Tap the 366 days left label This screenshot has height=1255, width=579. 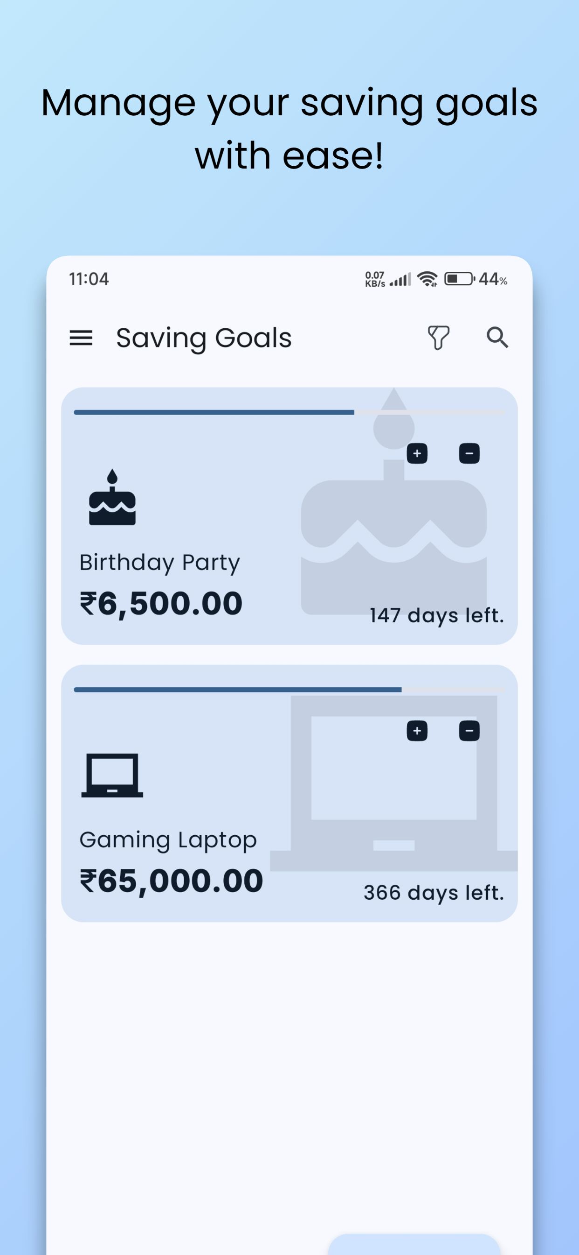(x=434, y=893)
